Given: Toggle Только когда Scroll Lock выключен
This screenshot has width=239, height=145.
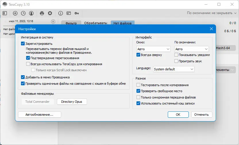Looking at the screenshot, I should [x=33, y=70].
